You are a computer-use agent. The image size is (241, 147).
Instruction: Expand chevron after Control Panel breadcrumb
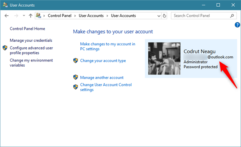tap(75, 16)
